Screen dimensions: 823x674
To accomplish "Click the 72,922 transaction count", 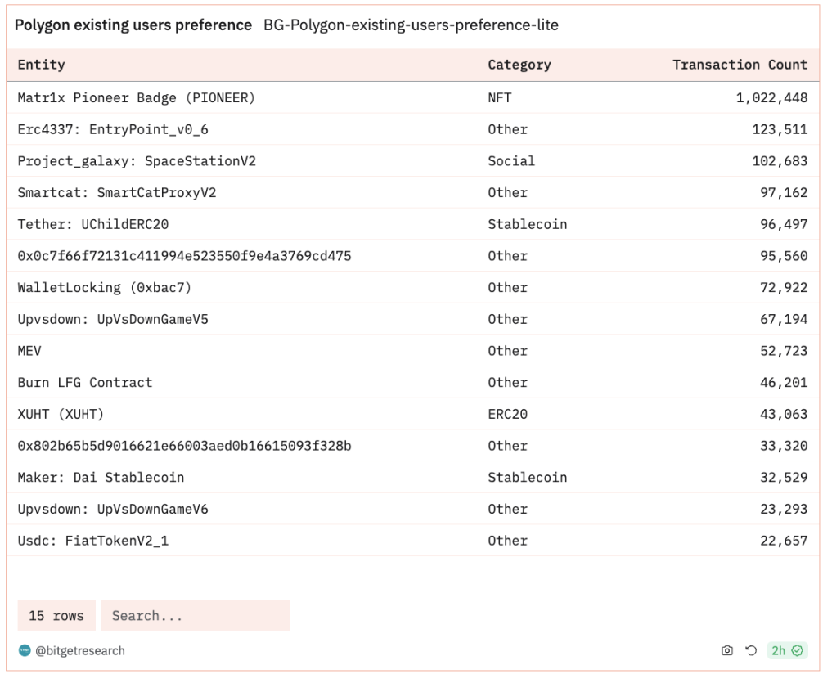I will point(785,288).
